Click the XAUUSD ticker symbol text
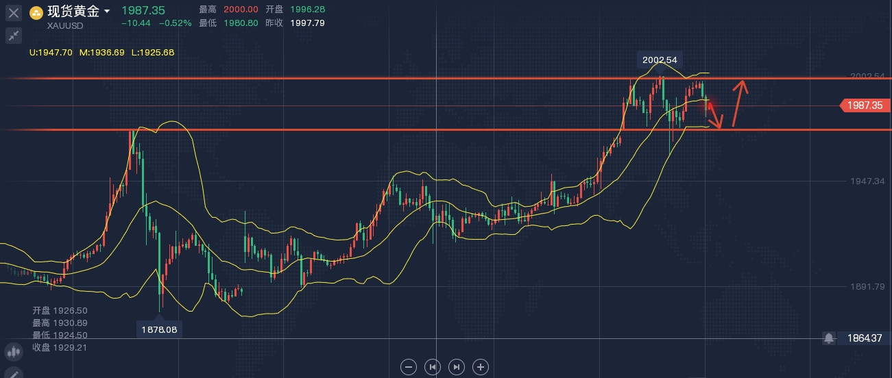Viewport: 892px width, 378px height. pyautogui.click(x=66, y=25)
